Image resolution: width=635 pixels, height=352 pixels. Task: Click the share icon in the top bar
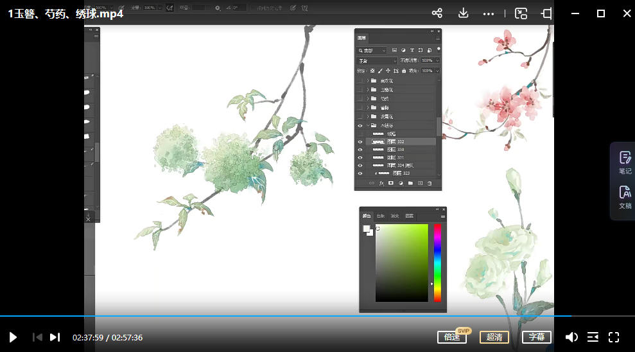[437, 13]
